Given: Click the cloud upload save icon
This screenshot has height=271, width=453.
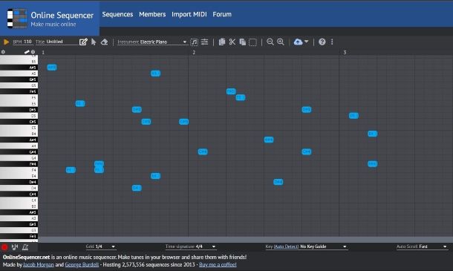Looking at the screenshot, I should [298, 42].
